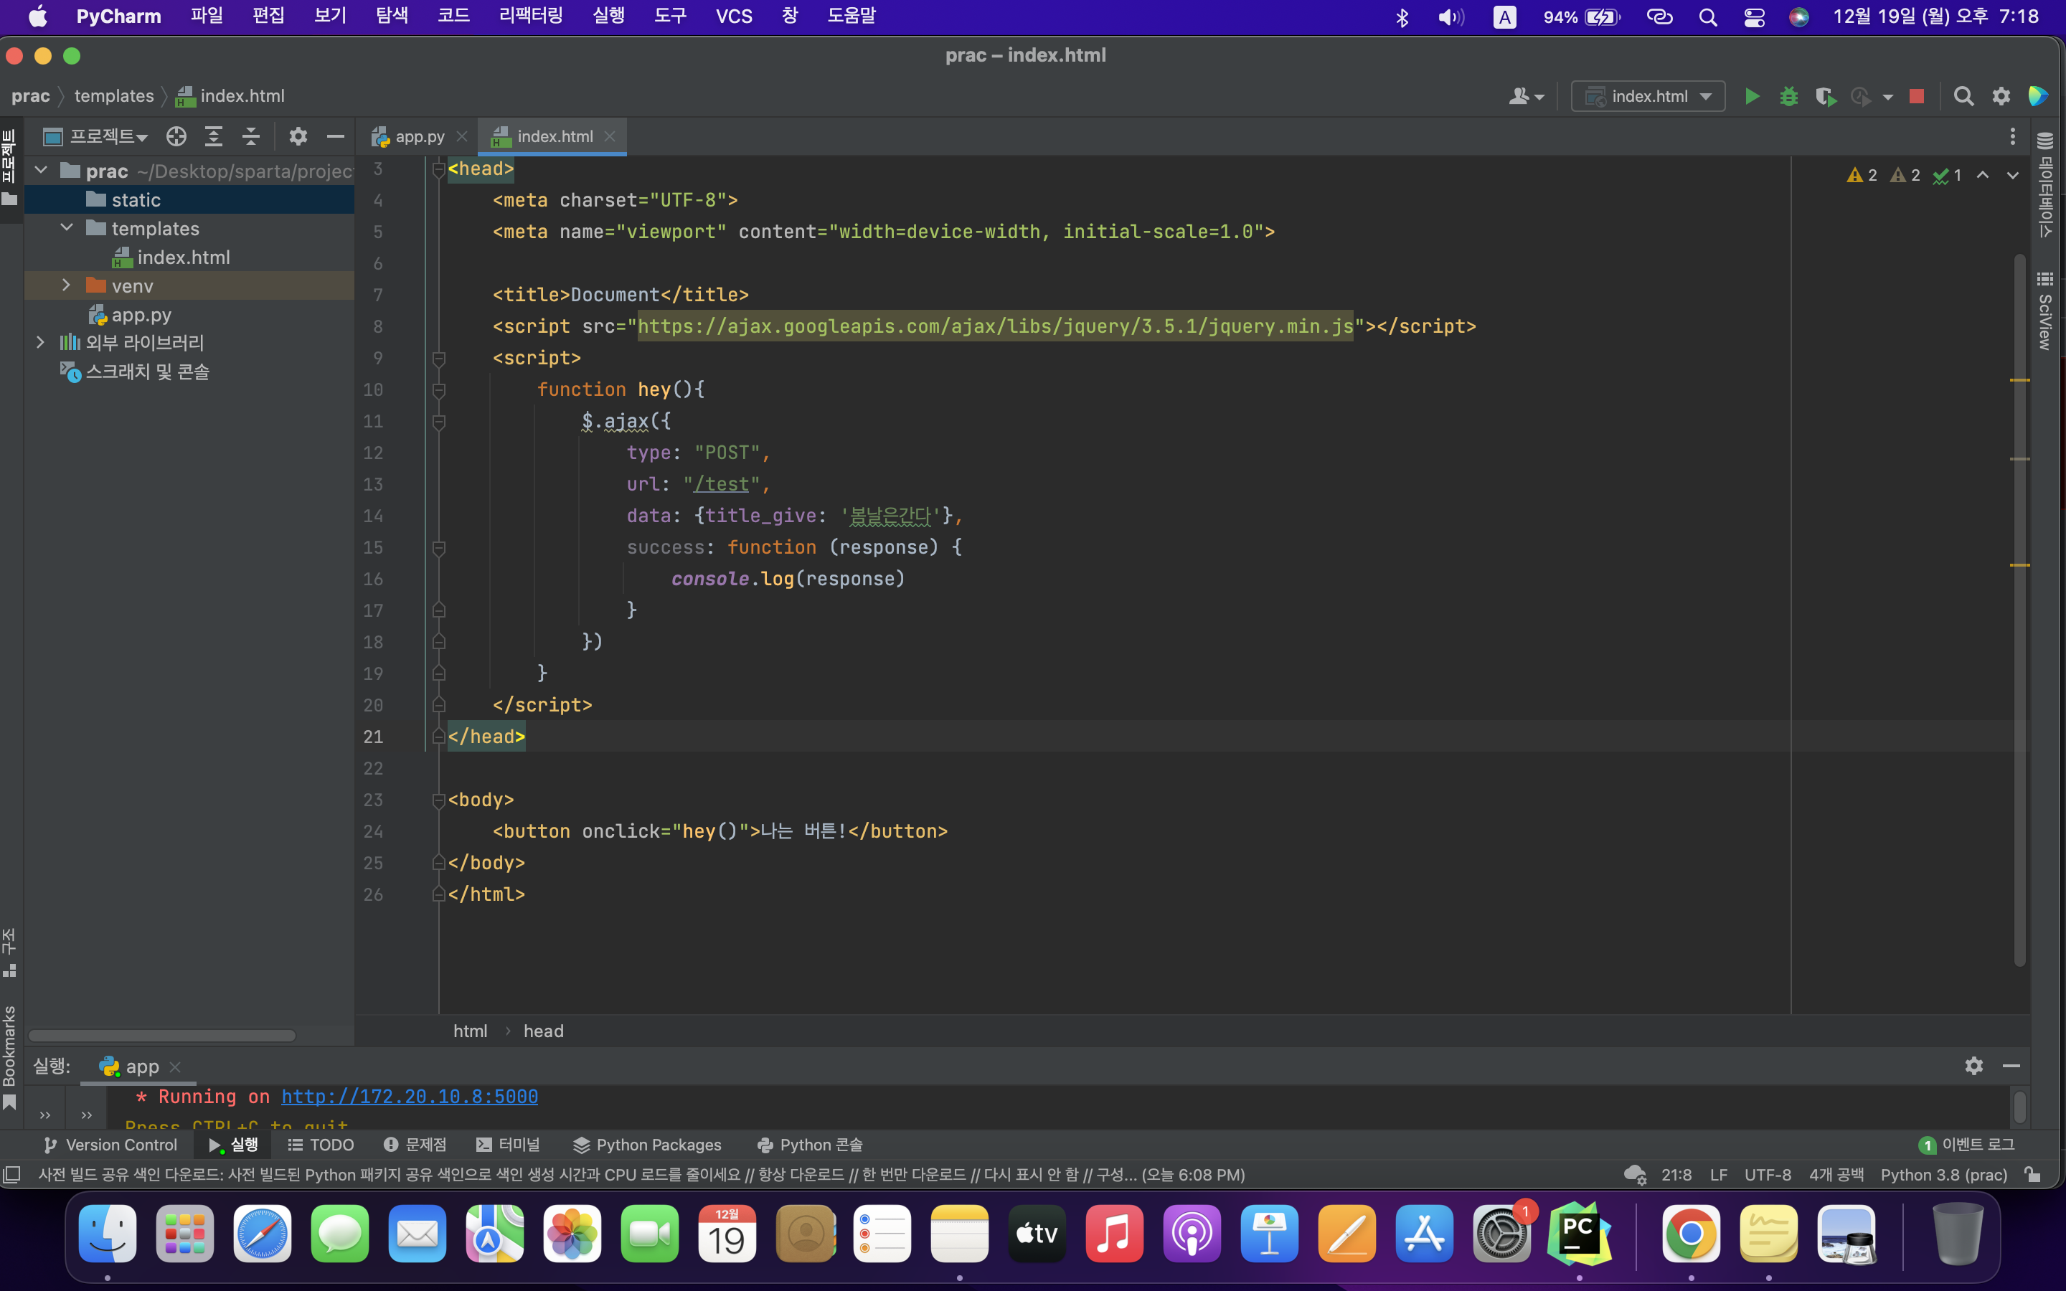Click the project panel horizontal scrollbar
The height and width of the screenshot is (1291, 2066).
(162, 1036)
